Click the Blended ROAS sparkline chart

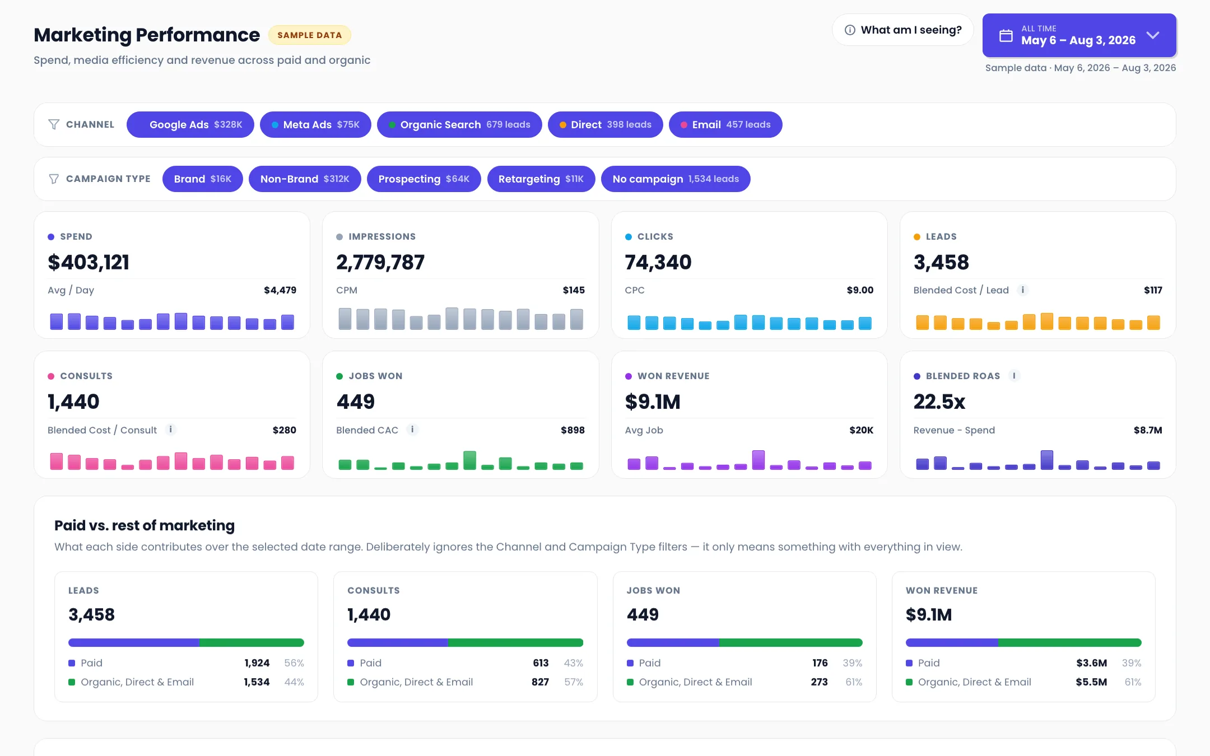coord(1038,460)
